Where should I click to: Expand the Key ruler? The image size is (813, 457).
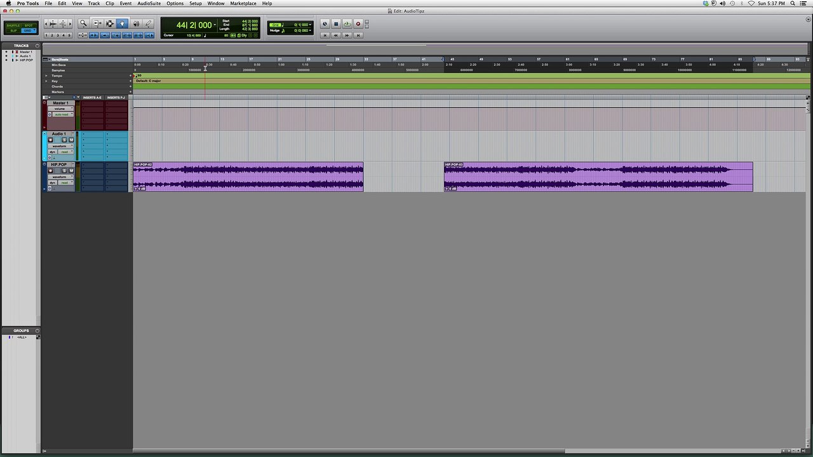click(x=46, y=81)
